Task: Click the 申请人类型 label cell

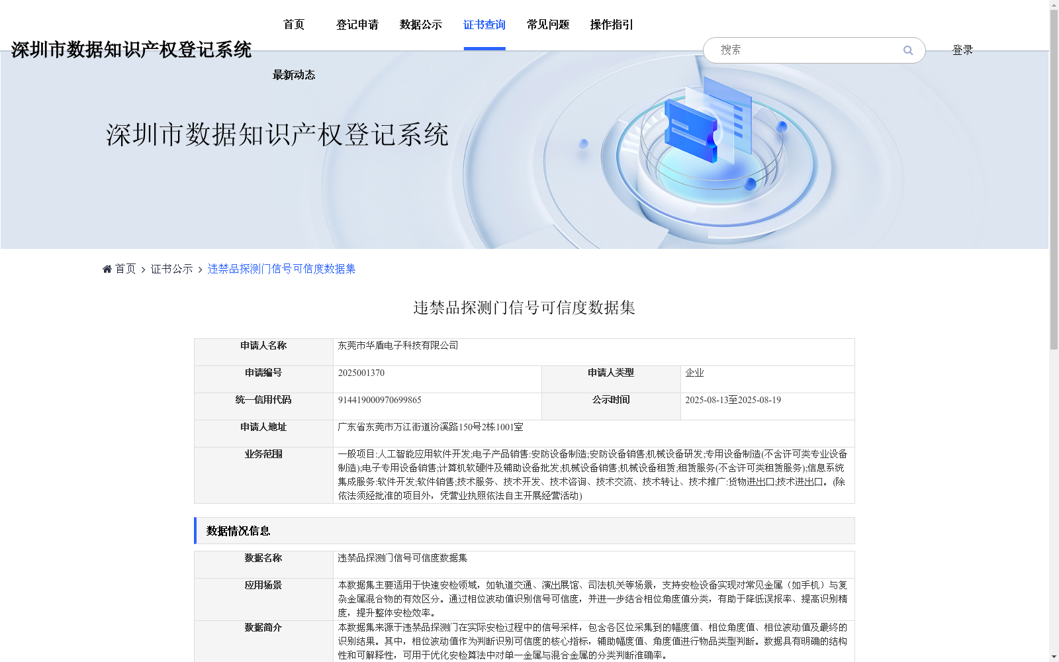Action: 611,379
